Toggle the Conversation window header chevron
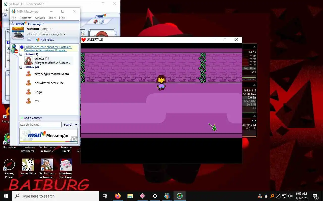The image size is (323, 201). [x=5, y=15]
